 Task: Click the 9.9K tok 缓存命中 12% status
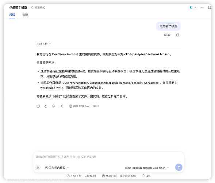(119, 176)
